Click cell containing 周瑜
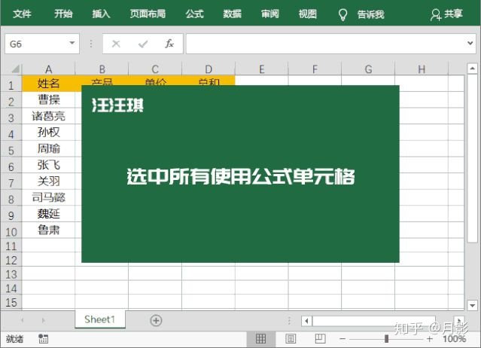481x348 pixels. (48, 148)
